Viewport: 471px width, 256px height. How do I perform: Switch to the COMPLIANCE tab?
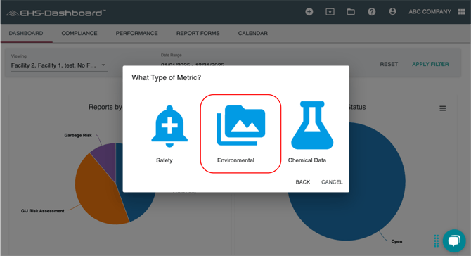click(79, 33)
